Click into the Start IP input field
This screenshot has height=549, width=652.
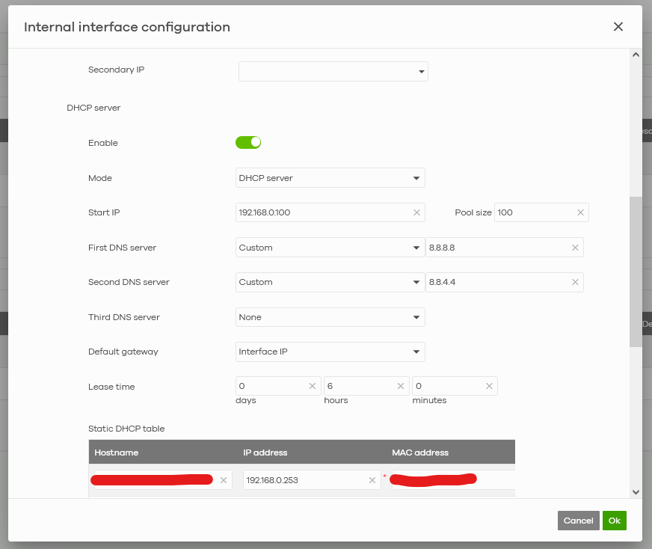pos(323,212)
